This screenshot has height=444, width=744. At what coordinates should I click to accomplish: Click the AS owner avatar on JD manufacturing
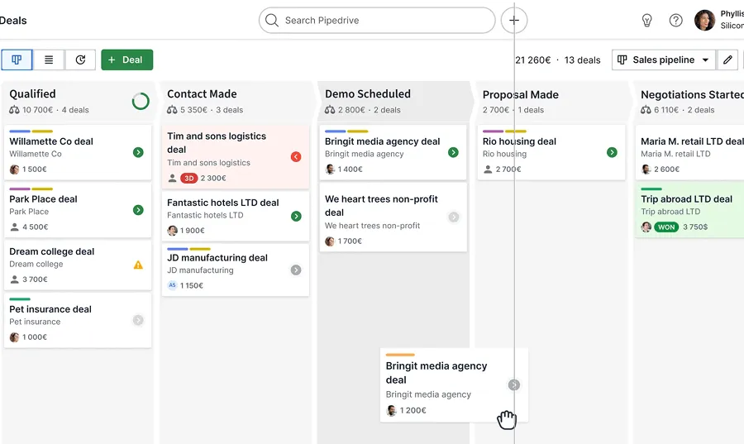pyautogui.click(x=172, y=285)
